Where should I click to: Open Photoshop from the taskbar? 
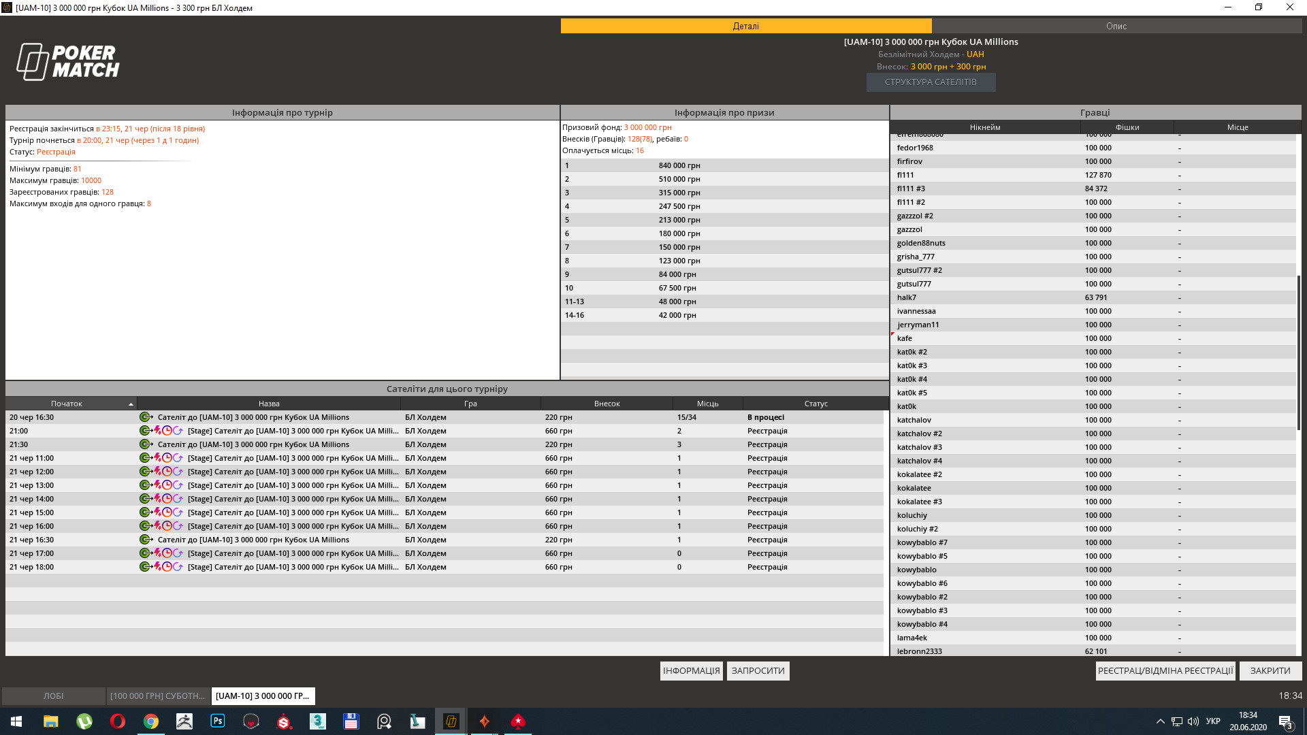(218, 721)
